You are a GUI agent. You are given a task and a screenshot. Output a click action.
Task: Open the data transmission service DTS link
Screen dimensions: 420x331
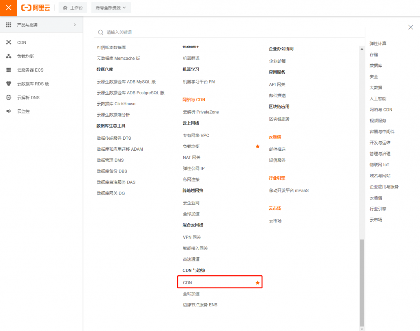114,138
